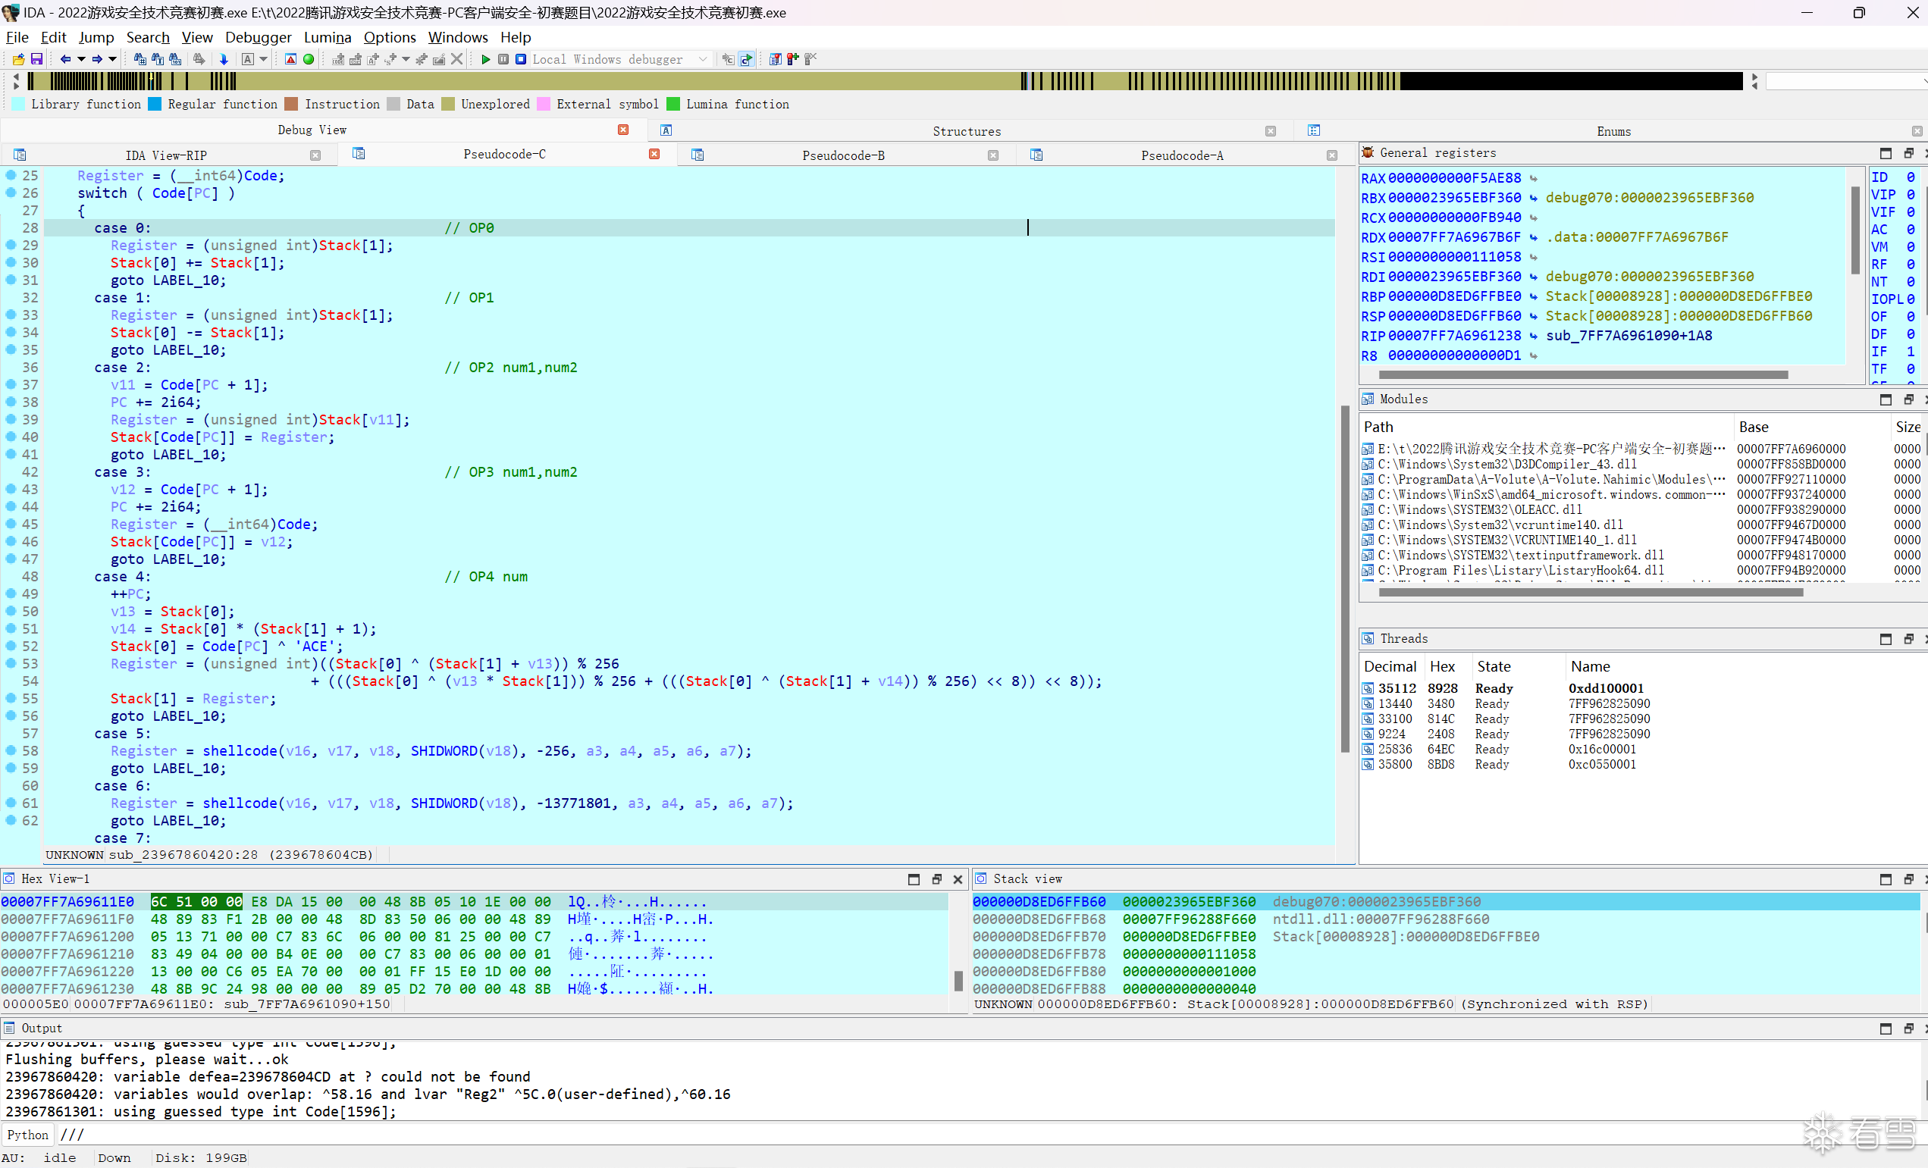Click the Save database icon
Image resolution: width=1928 pixels, height=1168 pixels.
37,59
